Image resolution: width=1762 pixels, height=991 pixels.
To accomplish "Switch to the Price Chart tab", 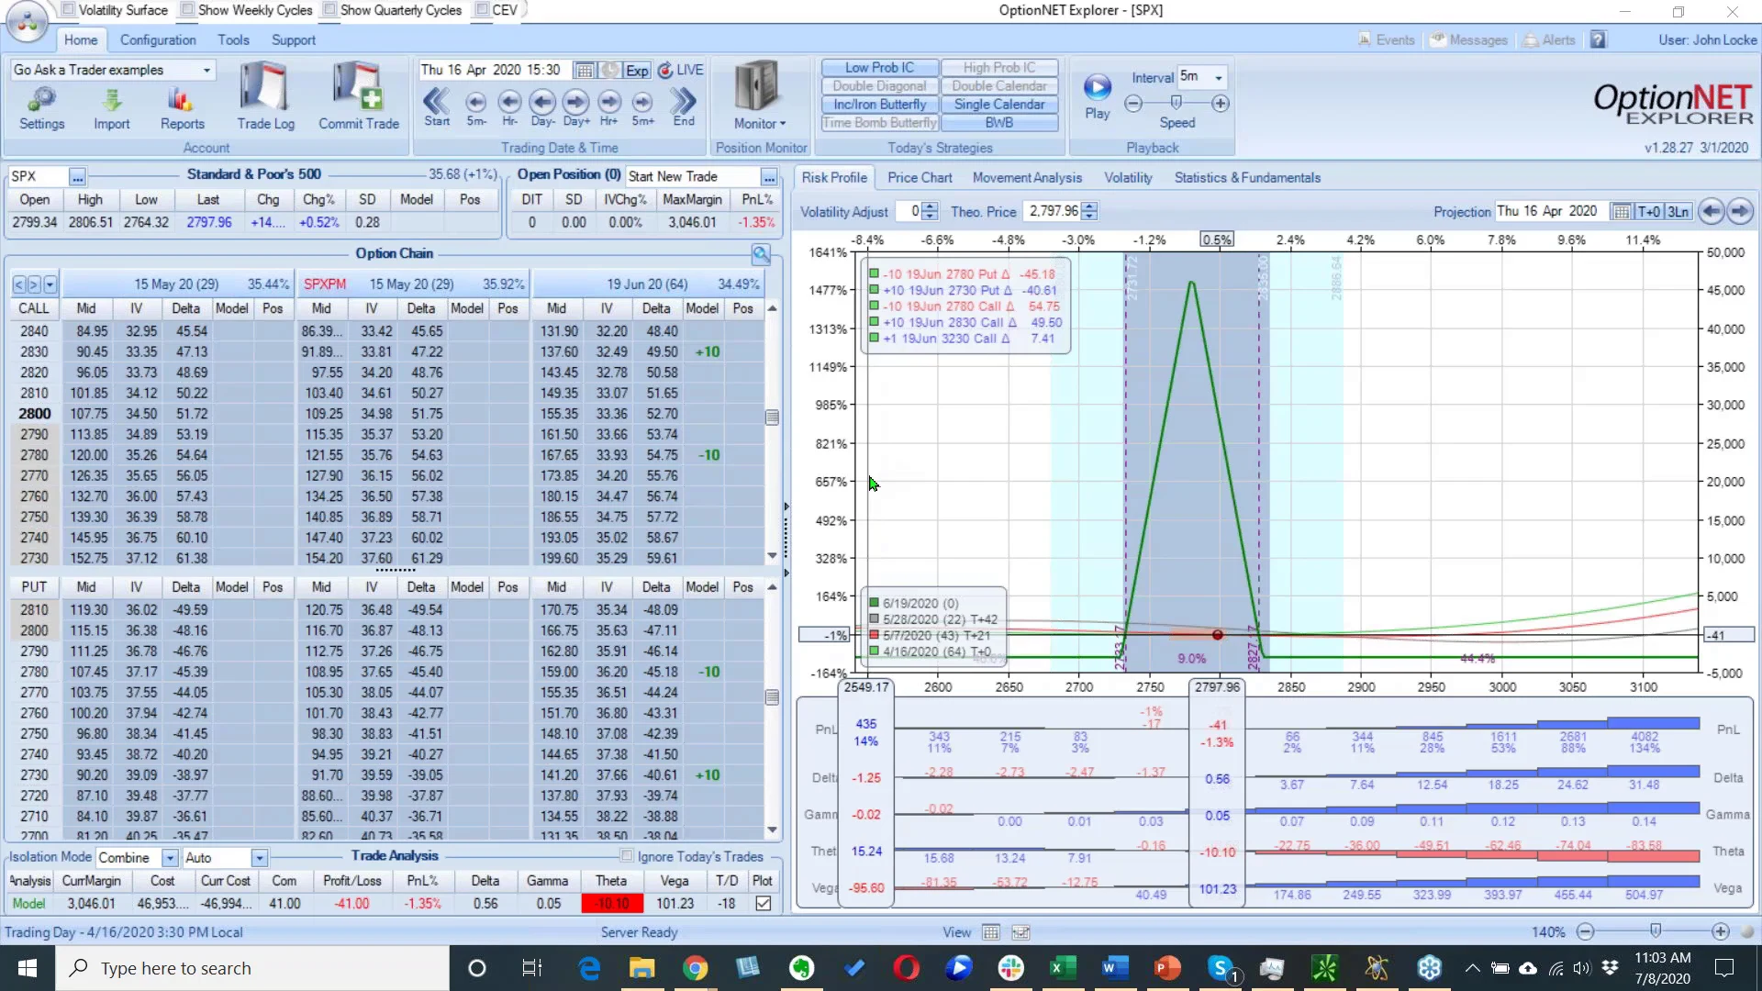I will pyautogui.click(x=920, y=178).
